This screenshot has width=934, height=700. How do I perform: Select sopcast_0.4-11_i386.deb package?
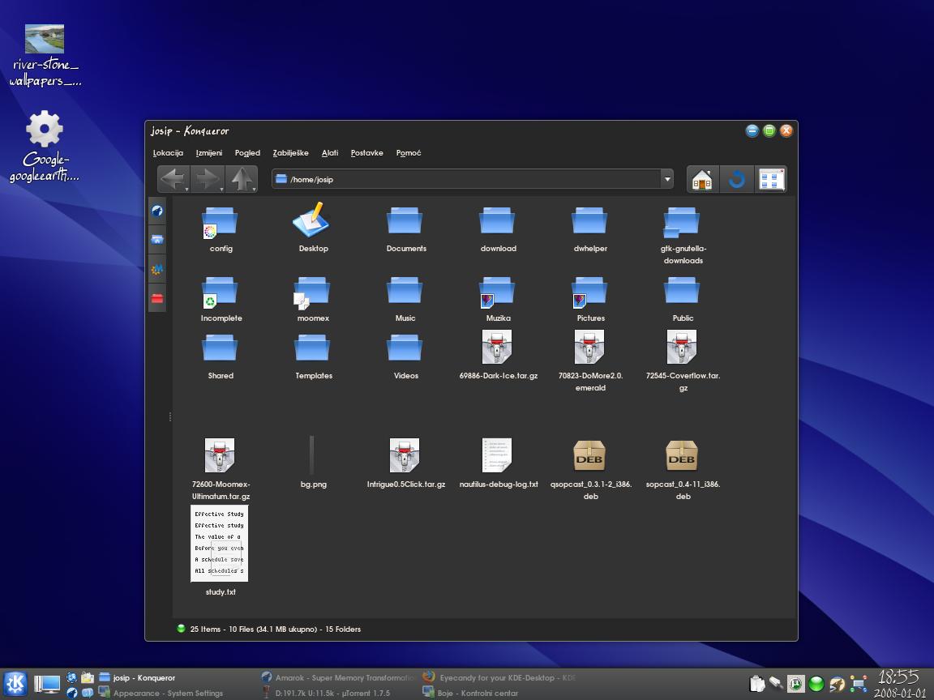pyautogui.click(x=683, y=469)
